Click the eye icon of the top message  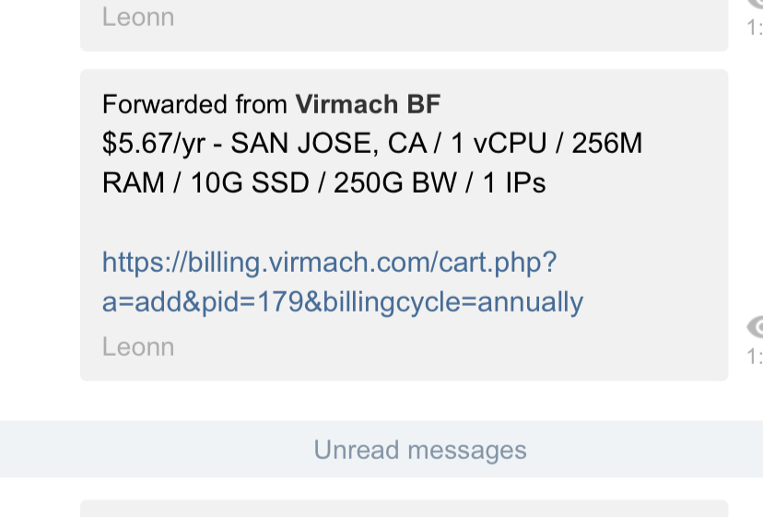756,4
